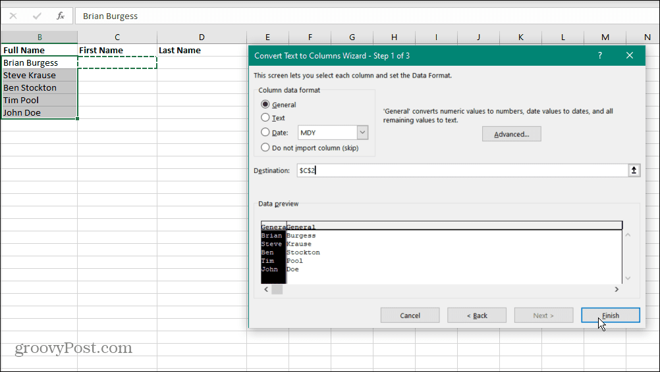Open the Advanced text import settings
Screen dimensions: 660x372
(x=511, y=134)
